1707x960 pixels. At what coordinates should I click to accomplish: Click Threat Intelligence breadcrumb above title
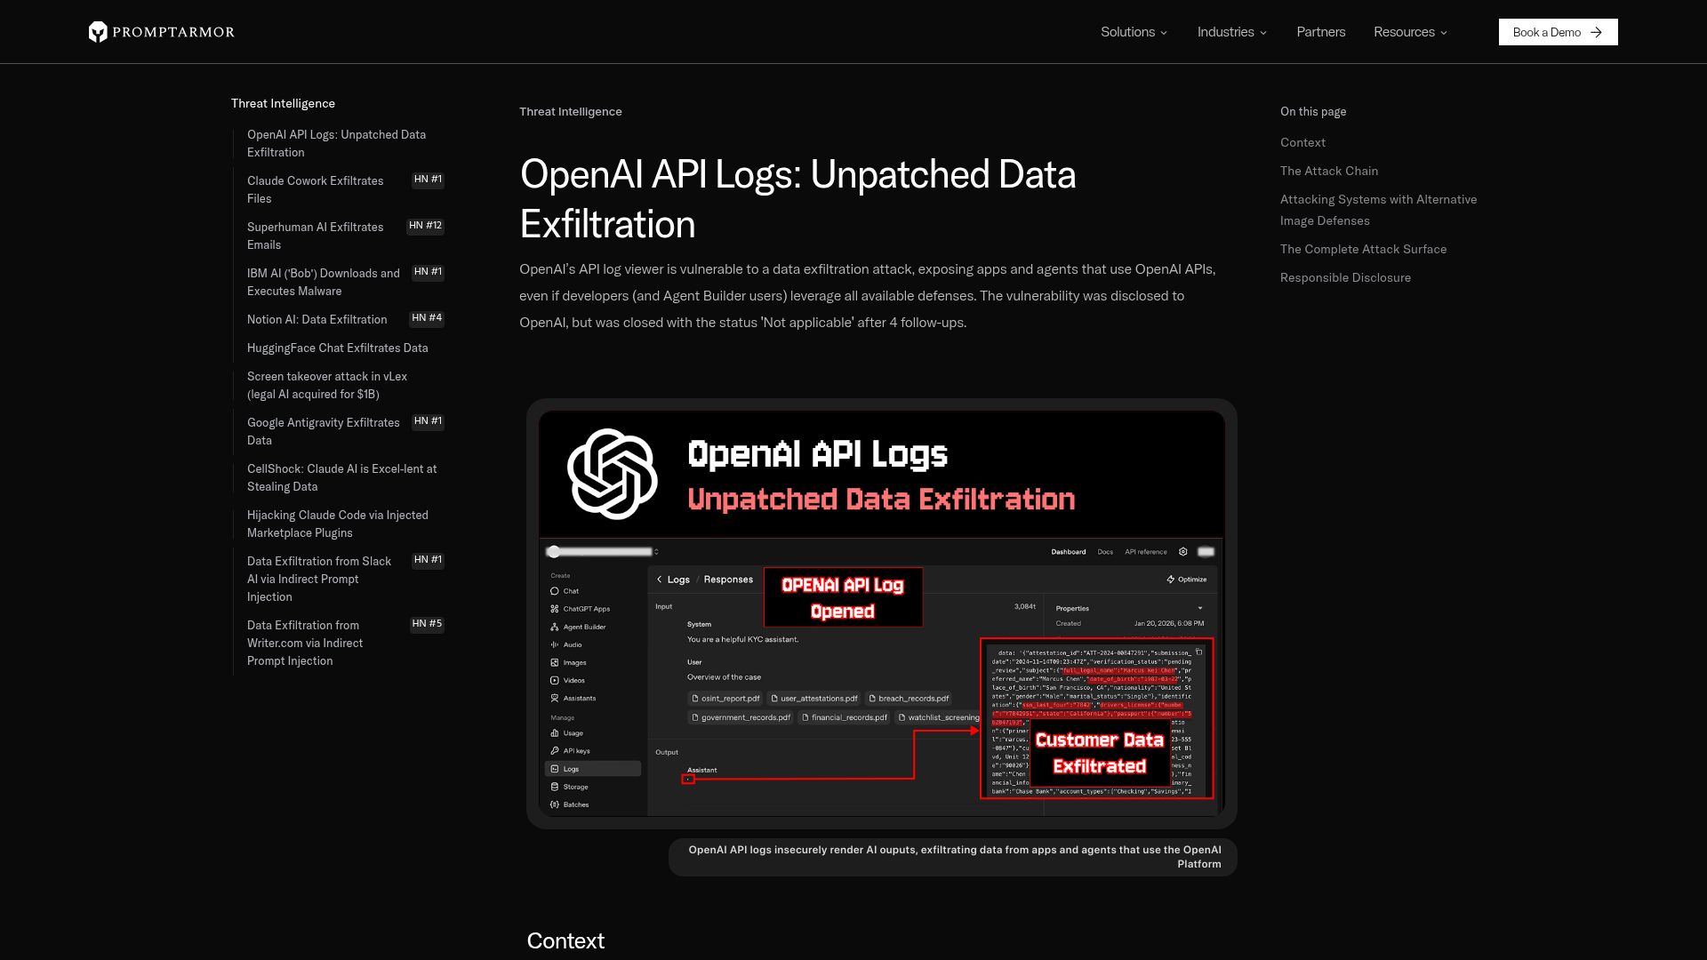[571, 111]
